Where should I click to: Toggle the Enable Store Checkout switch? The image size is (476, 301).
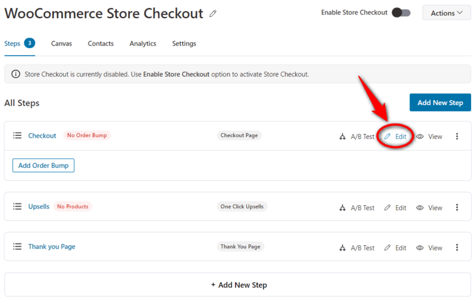[x=401, y=13]
